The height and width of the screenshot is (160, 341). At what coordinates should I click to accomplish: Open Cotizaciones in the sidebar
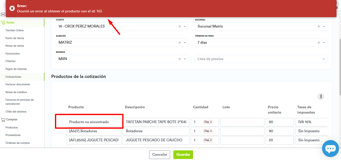pos(13,77)
